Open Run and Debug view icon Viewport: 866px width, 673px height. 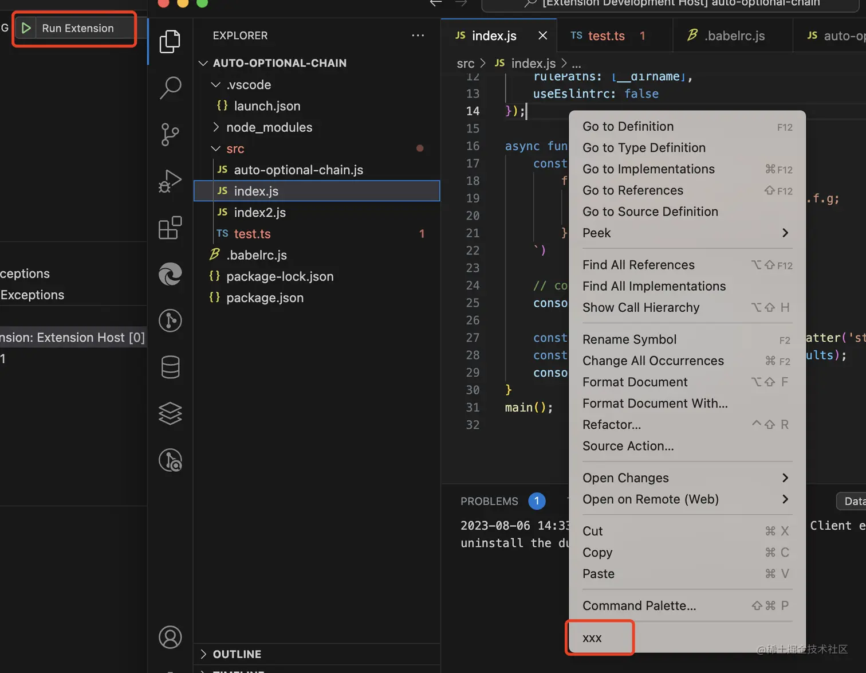(x=170, y=181)
